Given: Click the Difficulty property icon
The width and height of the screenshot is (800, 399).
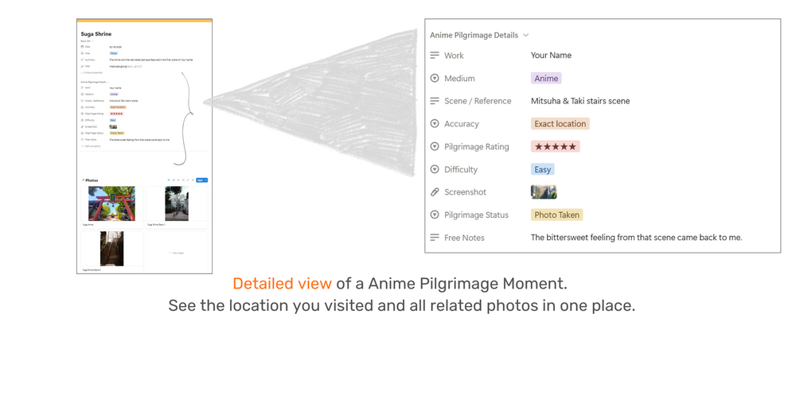Looking at the screenshot, I should [x=435, y=169].
